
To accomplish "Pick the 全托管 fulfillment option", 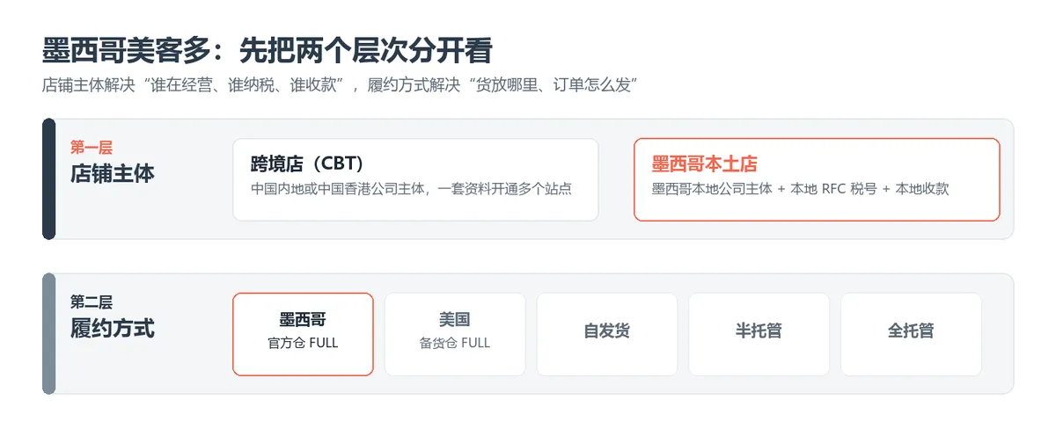I will coord(911,334).
